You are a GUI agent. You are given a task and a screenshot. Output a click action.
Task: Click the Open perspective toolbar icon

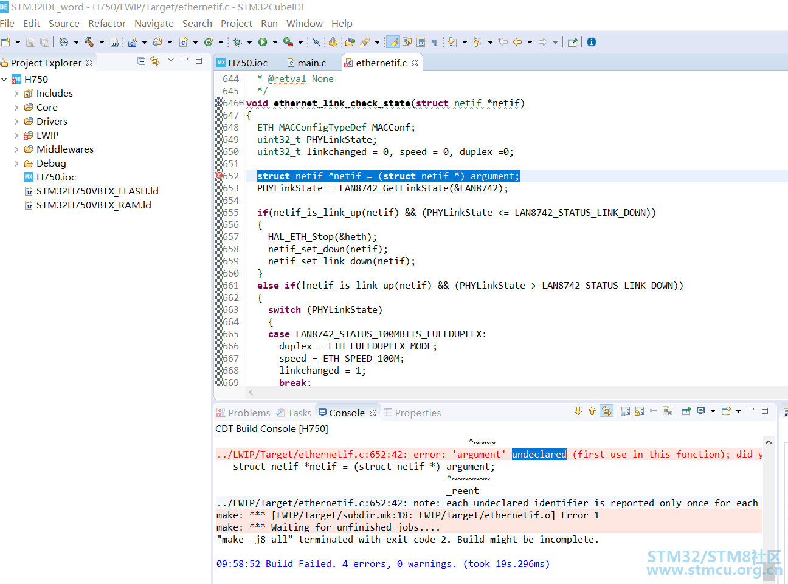(x=573, y=42)
